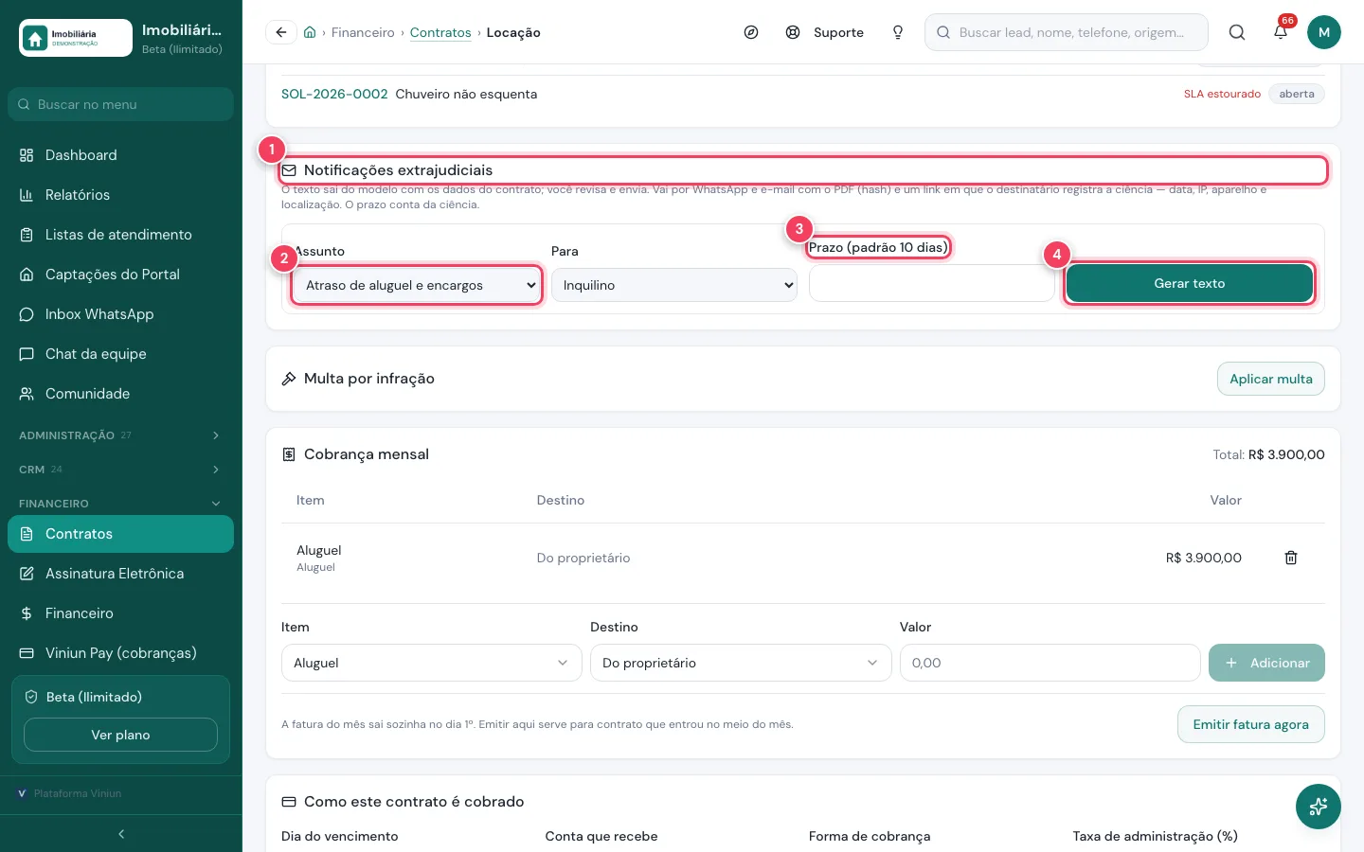Open the Para dropdown showing Inquilino

point(674,285)
